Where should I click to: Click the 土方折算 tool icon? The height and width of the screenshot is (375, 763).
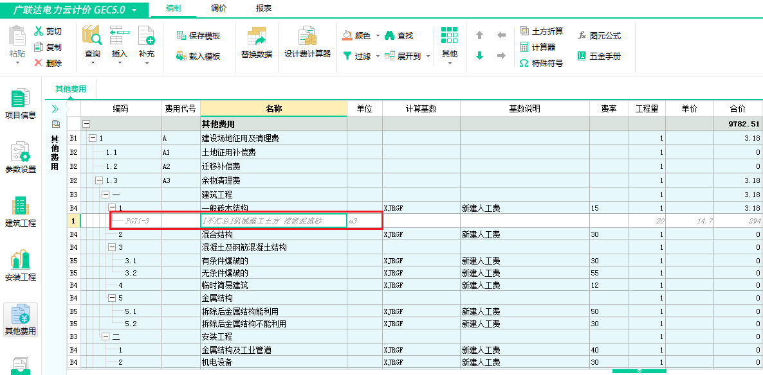tap(524, 31)
